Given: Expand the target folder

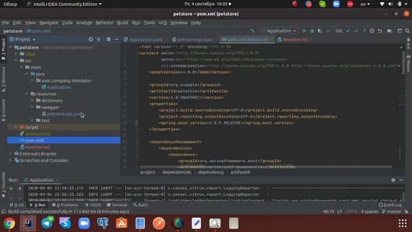Looking at the screenshot, I should point(15,127).
